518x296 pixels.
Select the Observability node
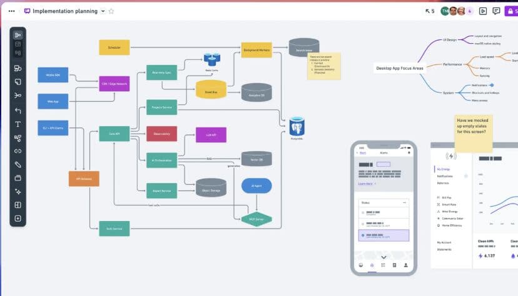pos(161,134)
